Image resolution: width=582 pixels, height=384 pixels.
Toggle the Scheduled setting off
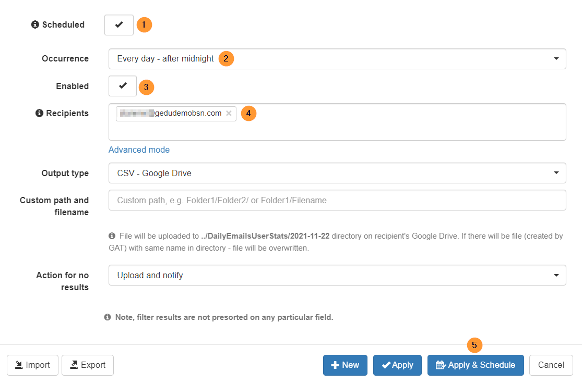tap(118, 24)
